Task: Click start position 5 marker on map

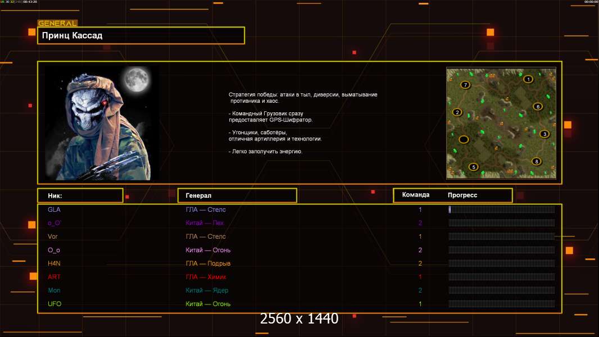Action: coord(473,167)
